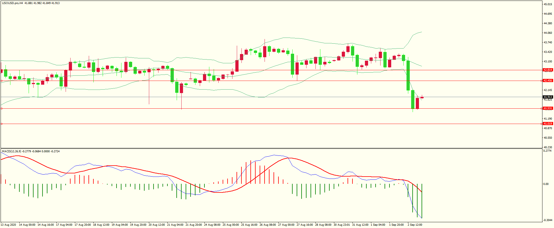Viewport: 554px width, 228px height.
Task: Click the 14 Aug 16:00 time label
Action: tap(46, 225)
